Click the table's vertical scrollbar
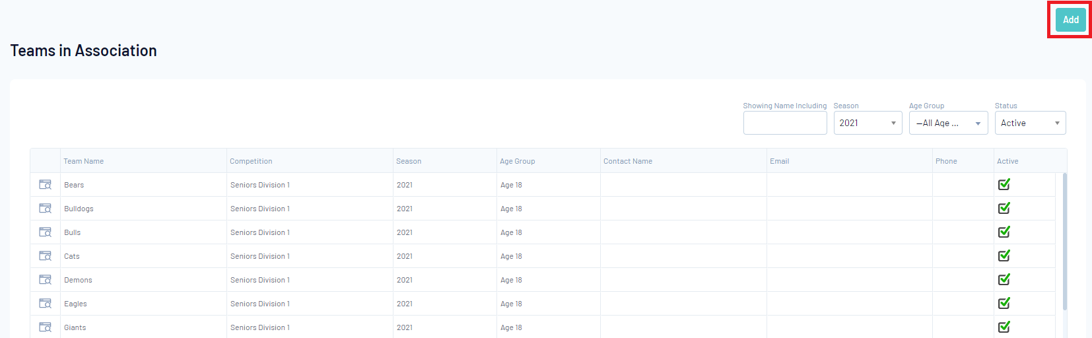1092x338 pixels. tap(1065, 242)
